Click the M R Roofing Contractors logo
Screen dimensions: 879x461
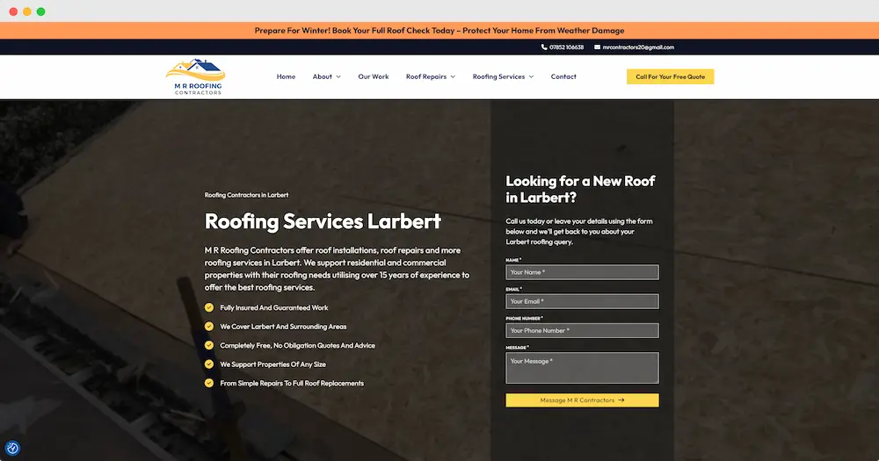point(195,77)
